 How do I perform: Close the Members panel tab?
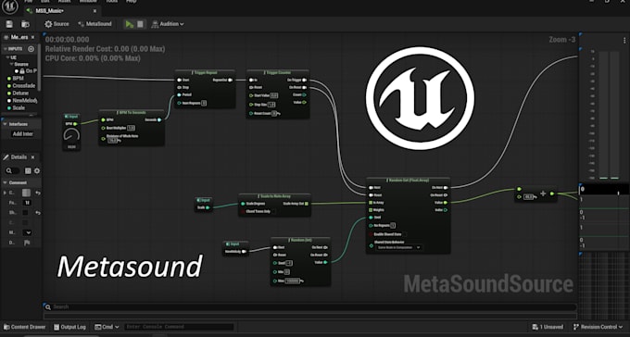(x=33, y=37)
